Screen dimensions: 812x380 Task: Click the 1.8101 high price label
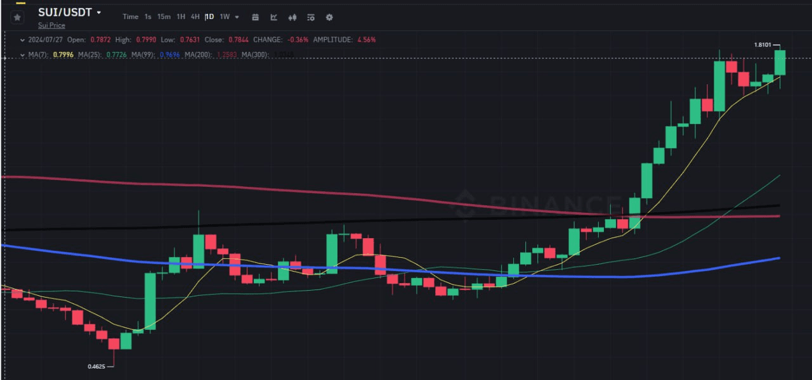tap(763, 45)
